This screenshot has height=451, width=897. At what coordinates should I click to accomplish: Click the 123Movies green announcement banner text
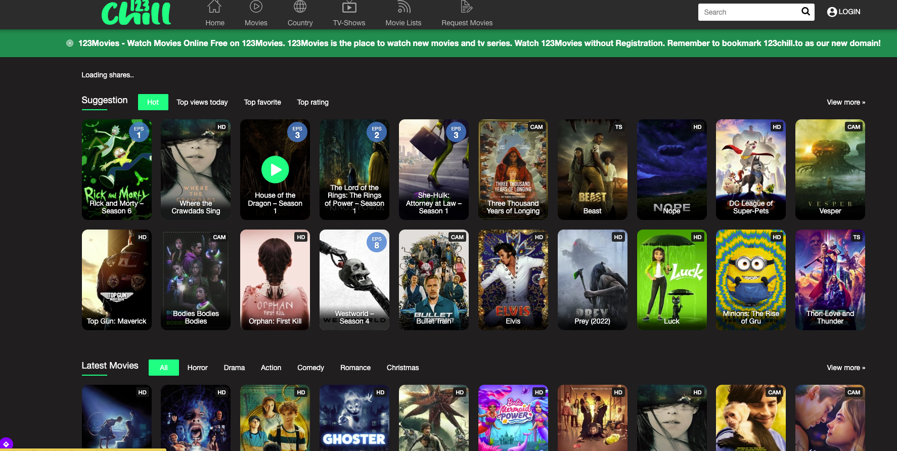(479, 43)
